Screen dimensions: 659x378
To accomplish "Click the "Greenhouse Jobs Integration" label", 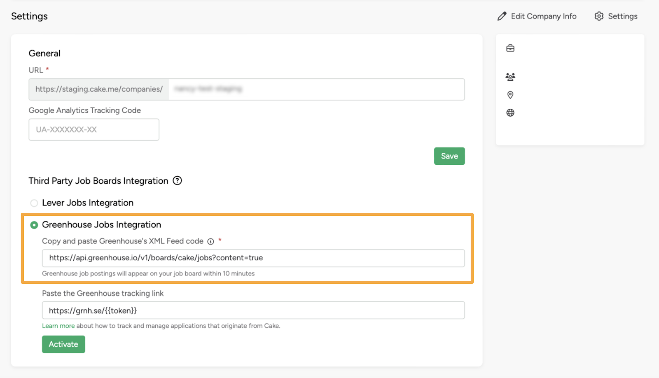I will [102, 225].
